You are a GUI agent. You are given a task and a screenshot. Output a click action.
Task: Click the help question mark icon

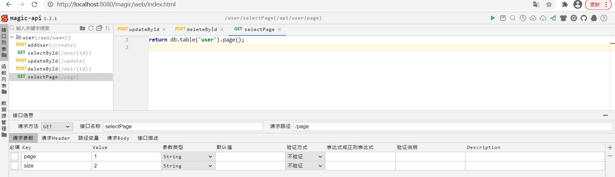click(604, 18)
